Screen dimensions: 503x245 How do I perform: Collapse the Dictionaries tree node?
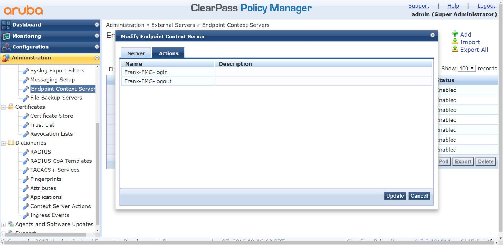coord(4,143)
